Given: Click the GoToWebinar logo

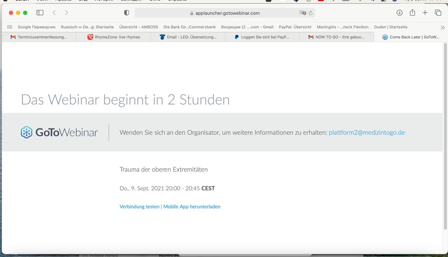Looking at the screenshot, I should [59, 133].
